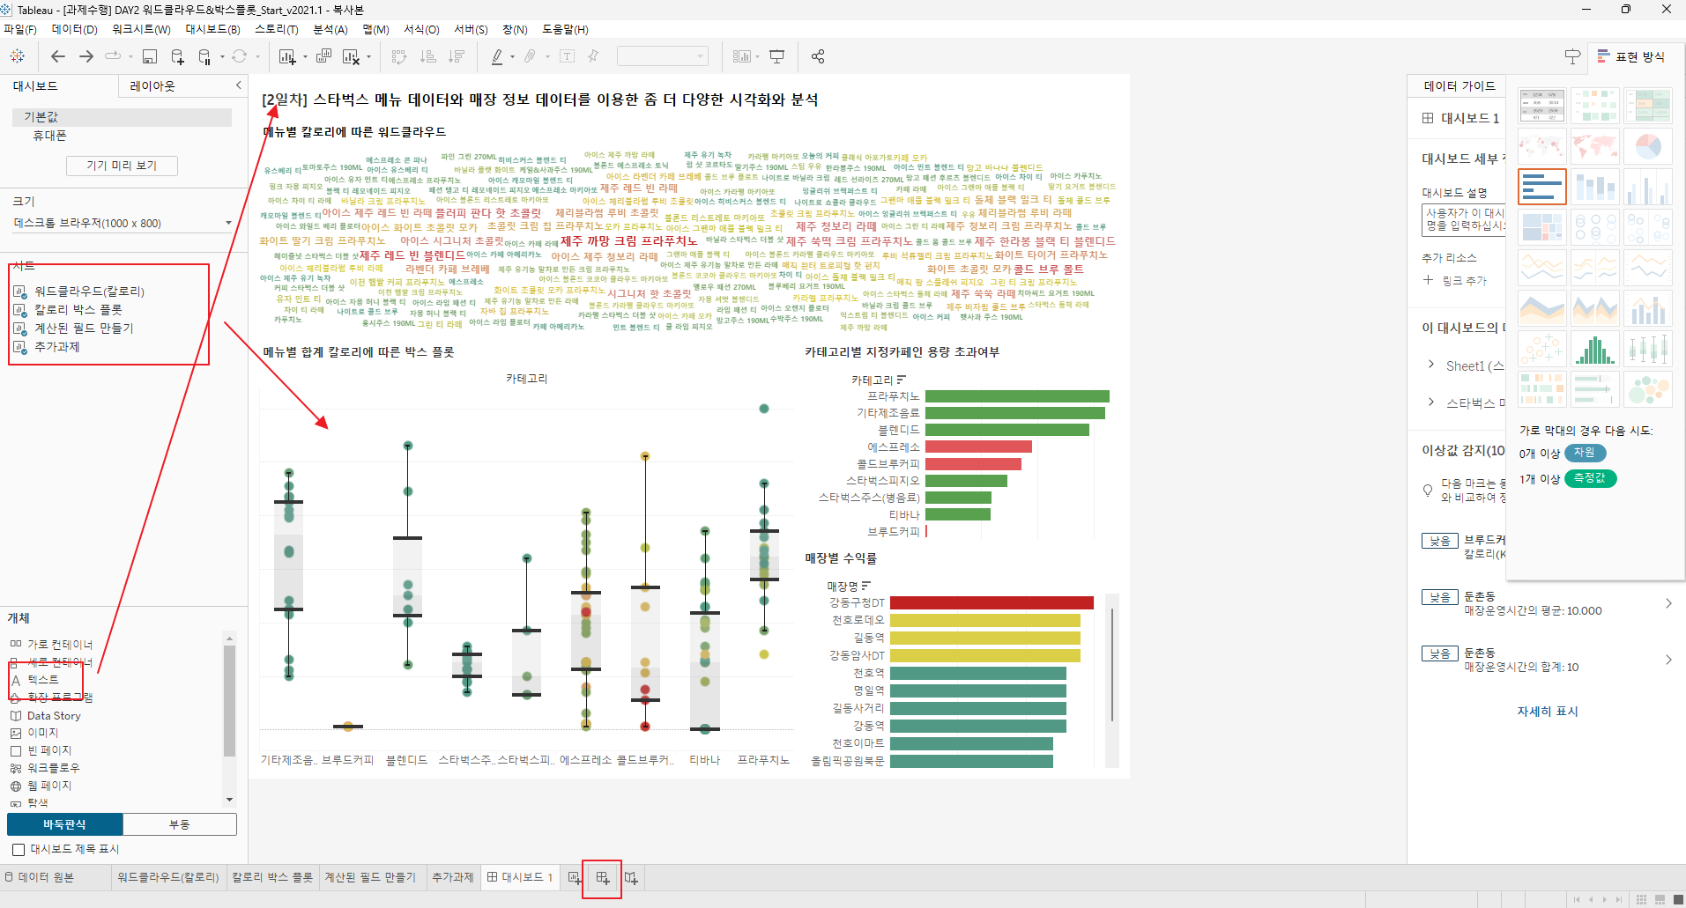This screenshot has height=908, width=1686.
Task: Open the pause auto updates dropdown arrow
Action: point(222,57)
